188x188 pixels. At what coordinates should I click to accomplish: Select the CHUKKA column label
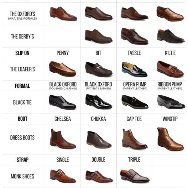point(98,119)
